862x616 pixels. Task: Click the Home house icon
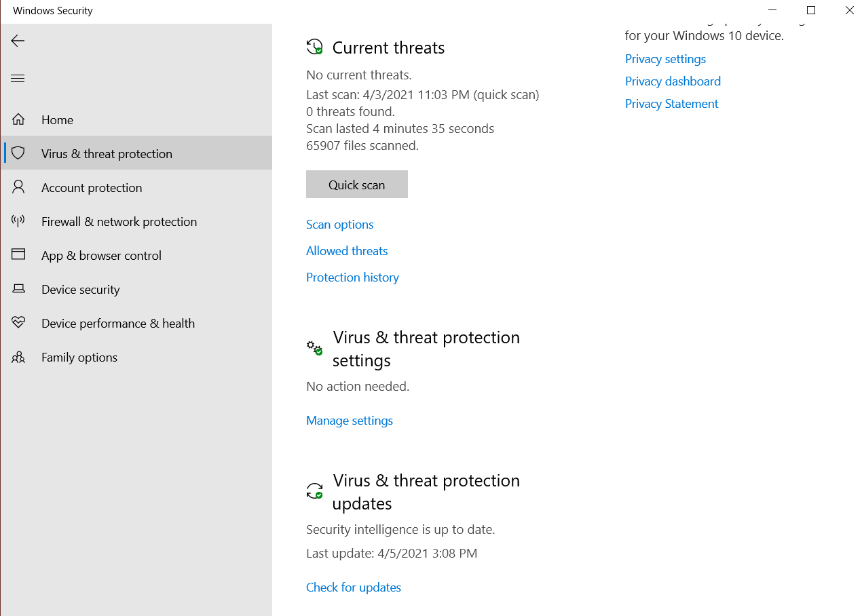[x=18, y=120]
